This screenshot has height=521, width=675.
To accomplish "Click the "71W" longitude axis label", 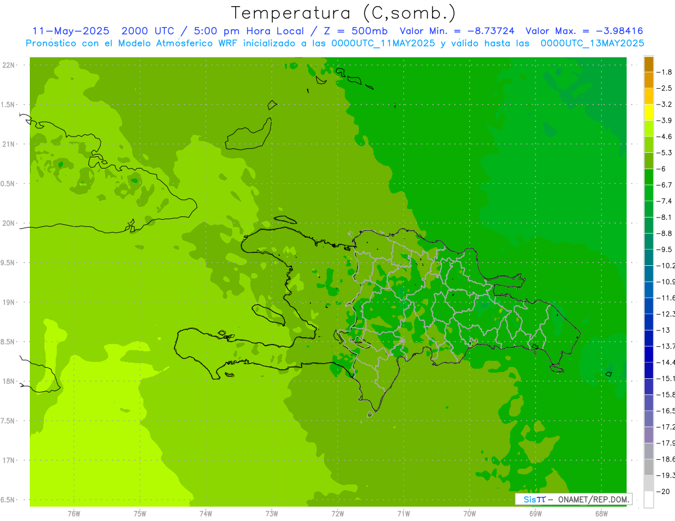I will (403, 514).
